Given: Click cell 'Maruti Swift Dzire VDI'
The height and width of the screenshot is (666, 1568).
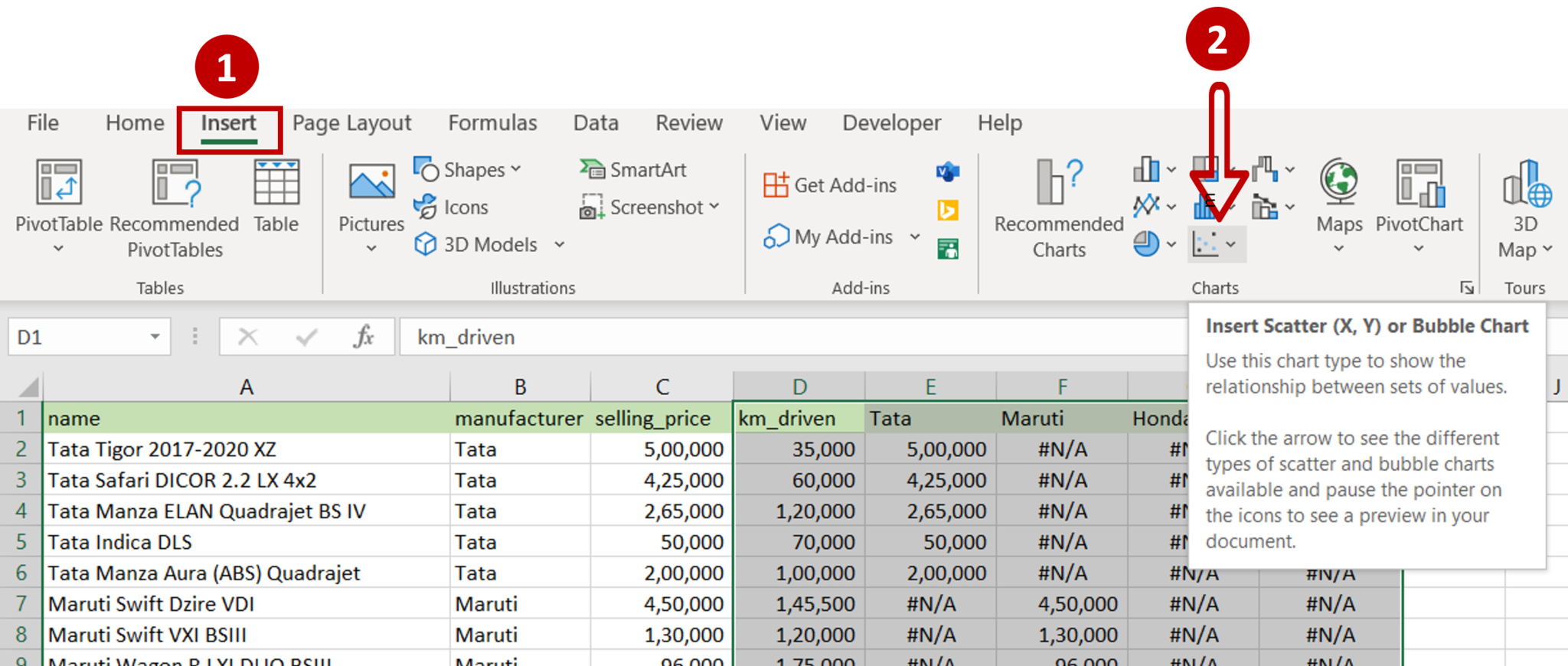Looking at the screenshot, I should point(246,604).
